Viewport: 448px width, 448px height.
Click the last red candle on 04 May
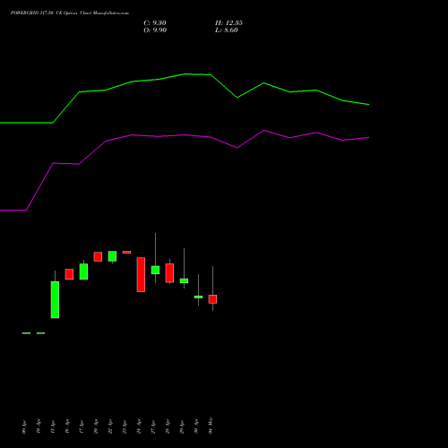pyautogui.click(x=212, y=299)
